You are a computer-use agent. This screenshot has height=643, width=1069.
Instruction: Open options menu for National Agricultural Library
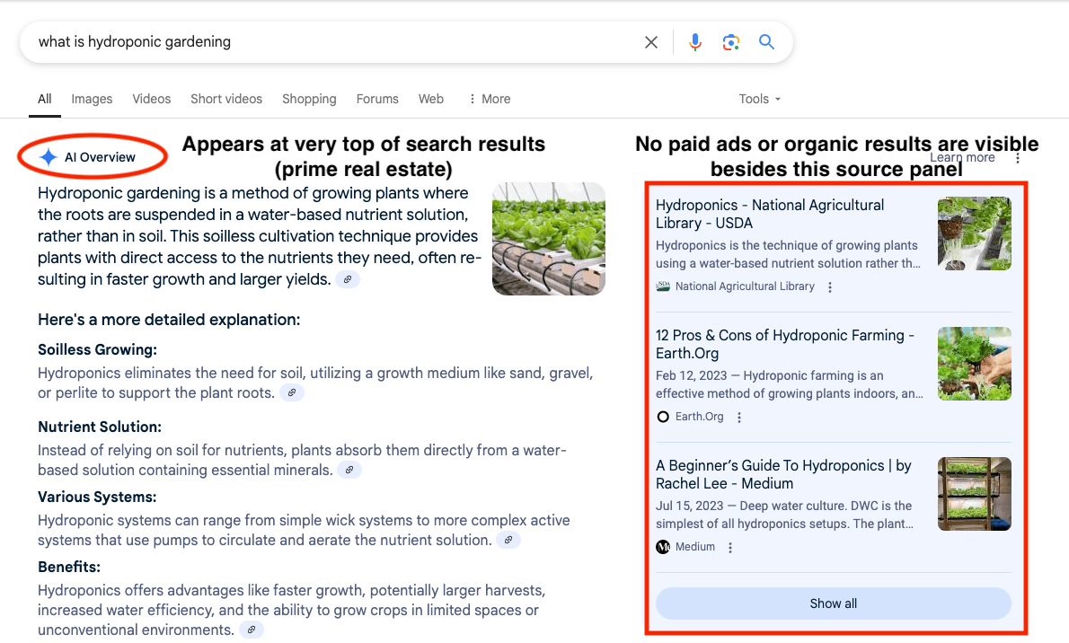[830, 287]
